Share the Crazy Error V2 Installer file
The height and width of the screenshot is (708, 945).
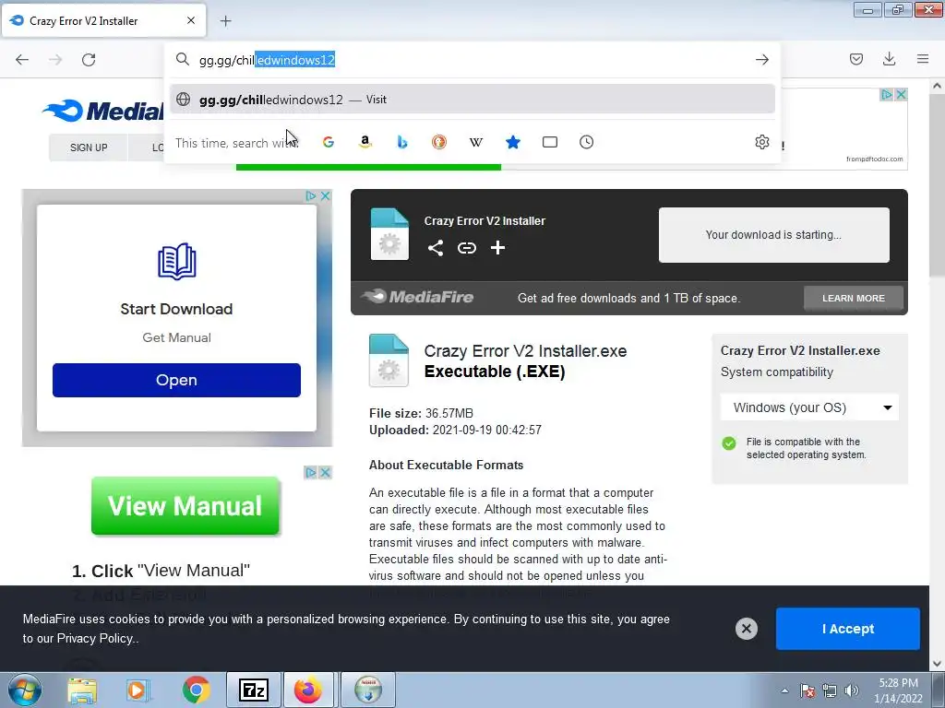point(436,247)
